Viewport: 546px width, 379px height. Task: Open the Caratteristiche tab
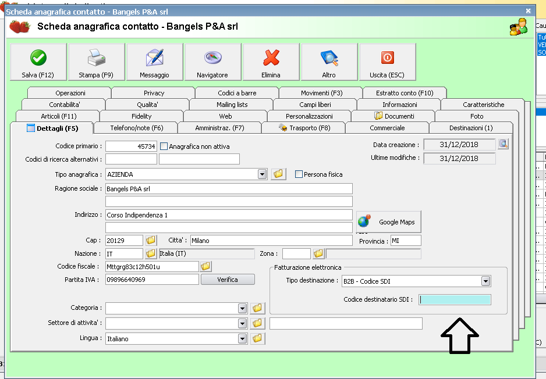[483, 105]
